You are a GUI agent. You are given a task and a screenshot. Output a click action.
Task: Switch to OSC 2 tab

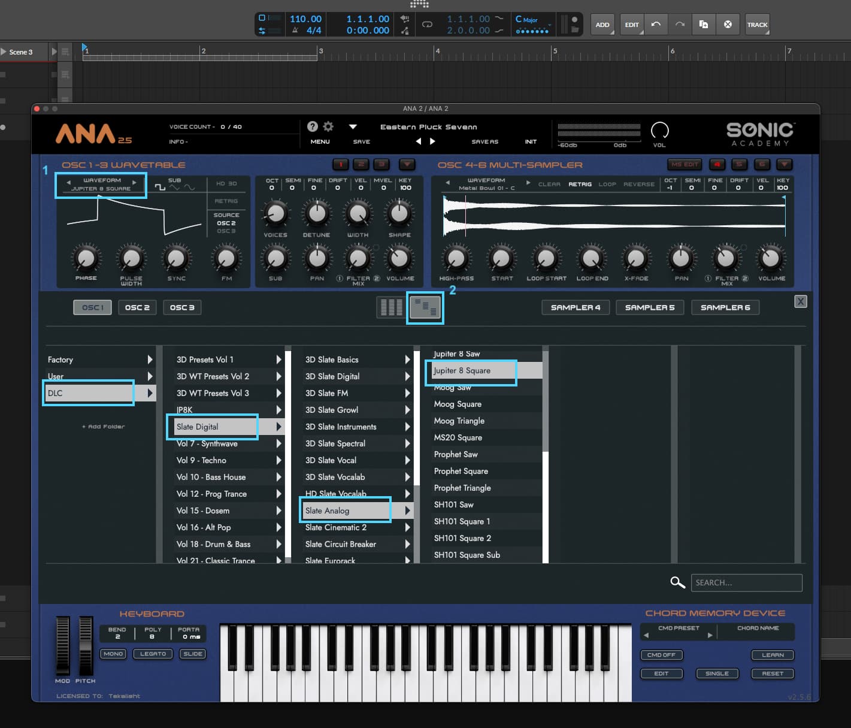pos(137,307)
